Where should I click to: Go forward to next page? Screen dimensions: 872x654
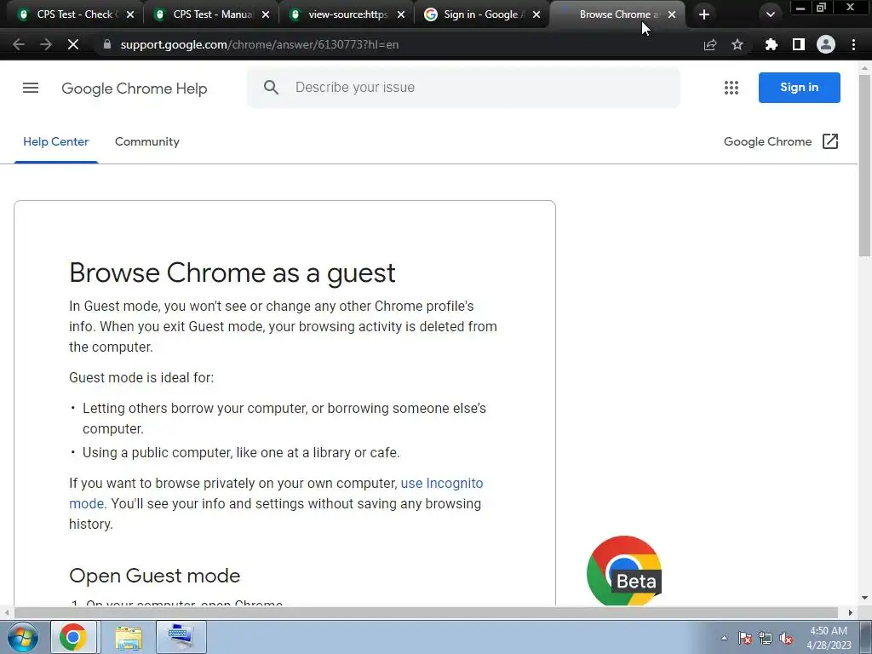click(46, 44)
